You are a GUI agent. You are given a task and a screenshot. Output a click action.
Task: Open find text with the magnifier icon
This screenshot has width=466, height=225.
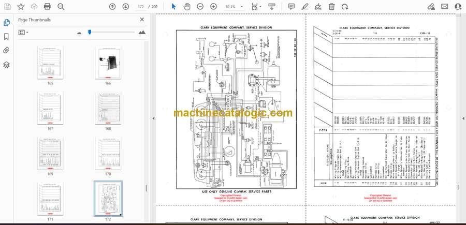tap(61, 7)
